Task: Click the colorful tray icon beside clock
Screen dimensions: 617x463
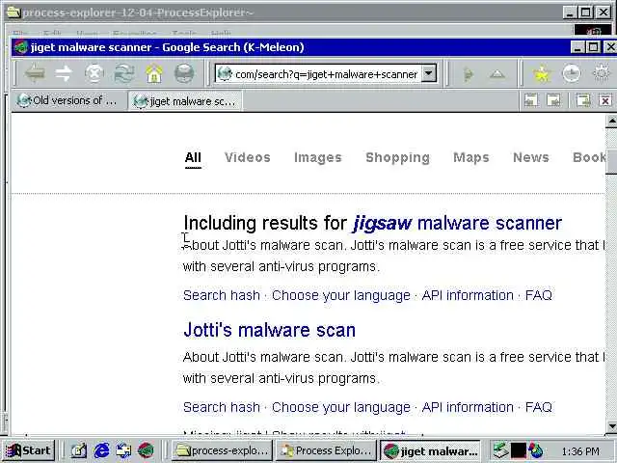Action: click(x=536, y=450)
